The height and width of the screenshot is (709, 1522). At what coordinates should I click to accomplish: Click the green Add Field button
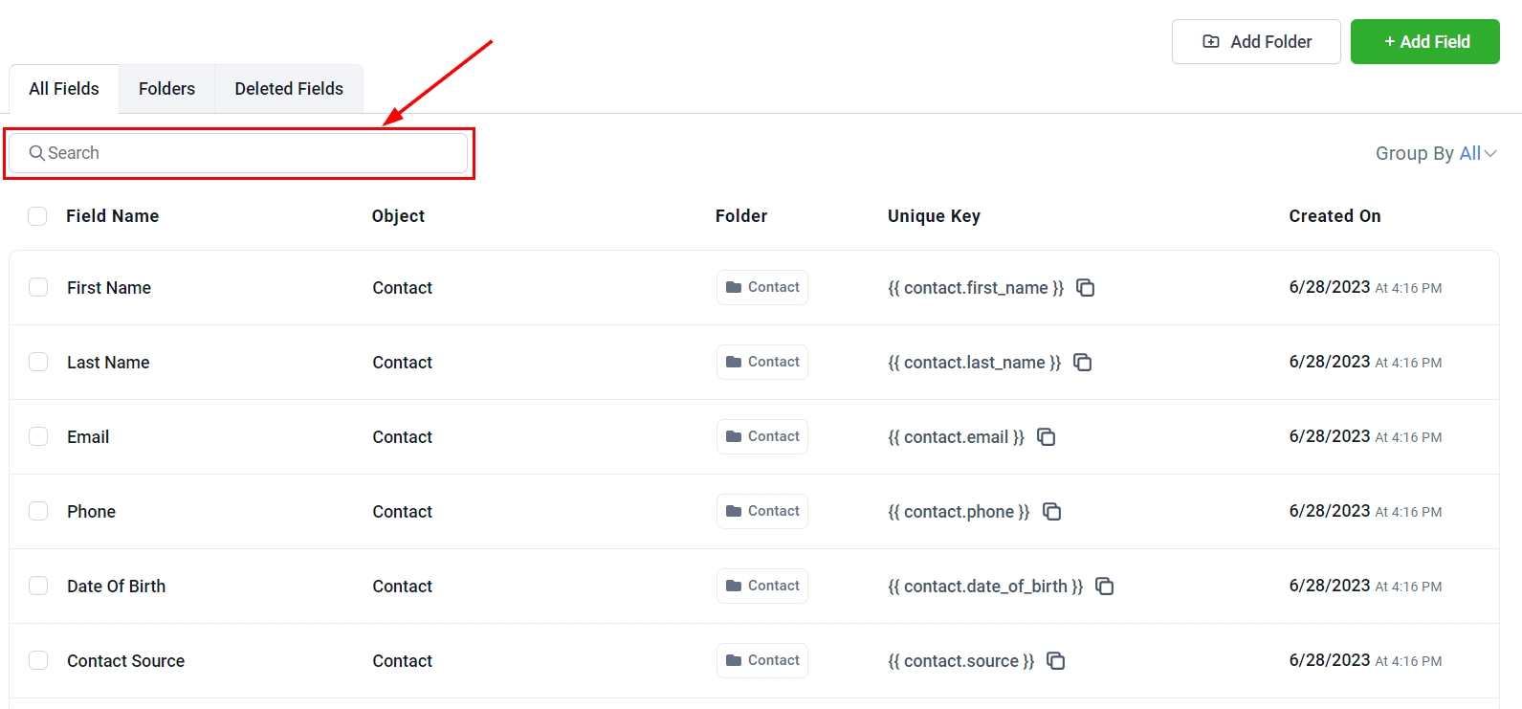pyautogui.click(x=1424, y=42)
